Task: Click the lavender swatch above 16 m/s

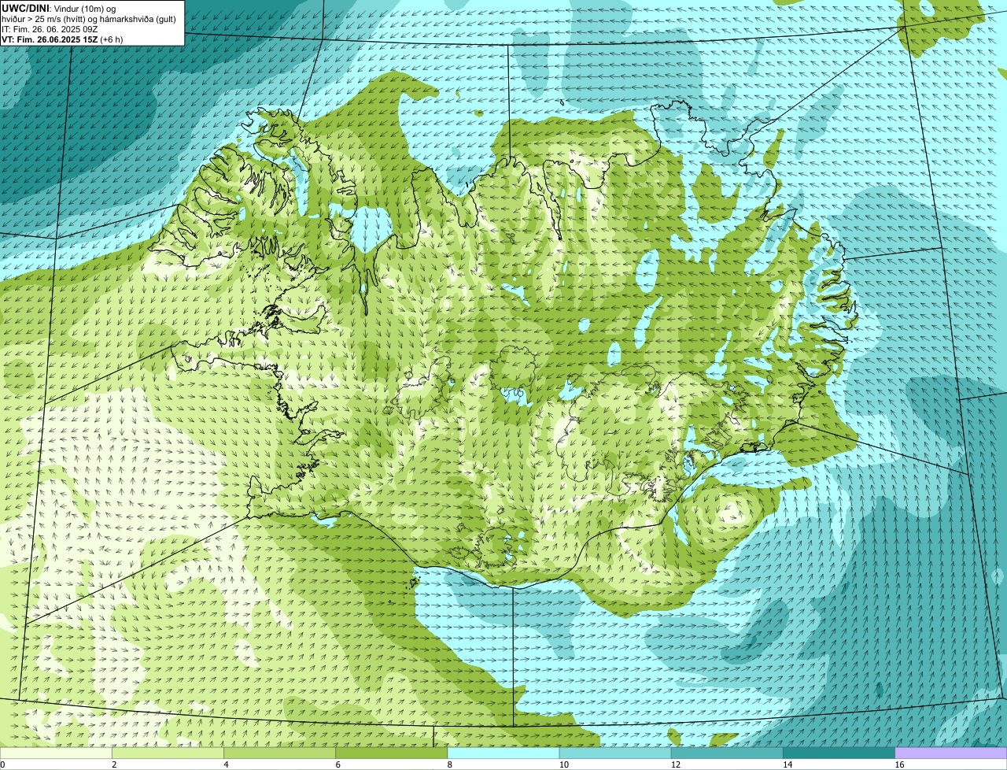Action: [x=951, y=753]
